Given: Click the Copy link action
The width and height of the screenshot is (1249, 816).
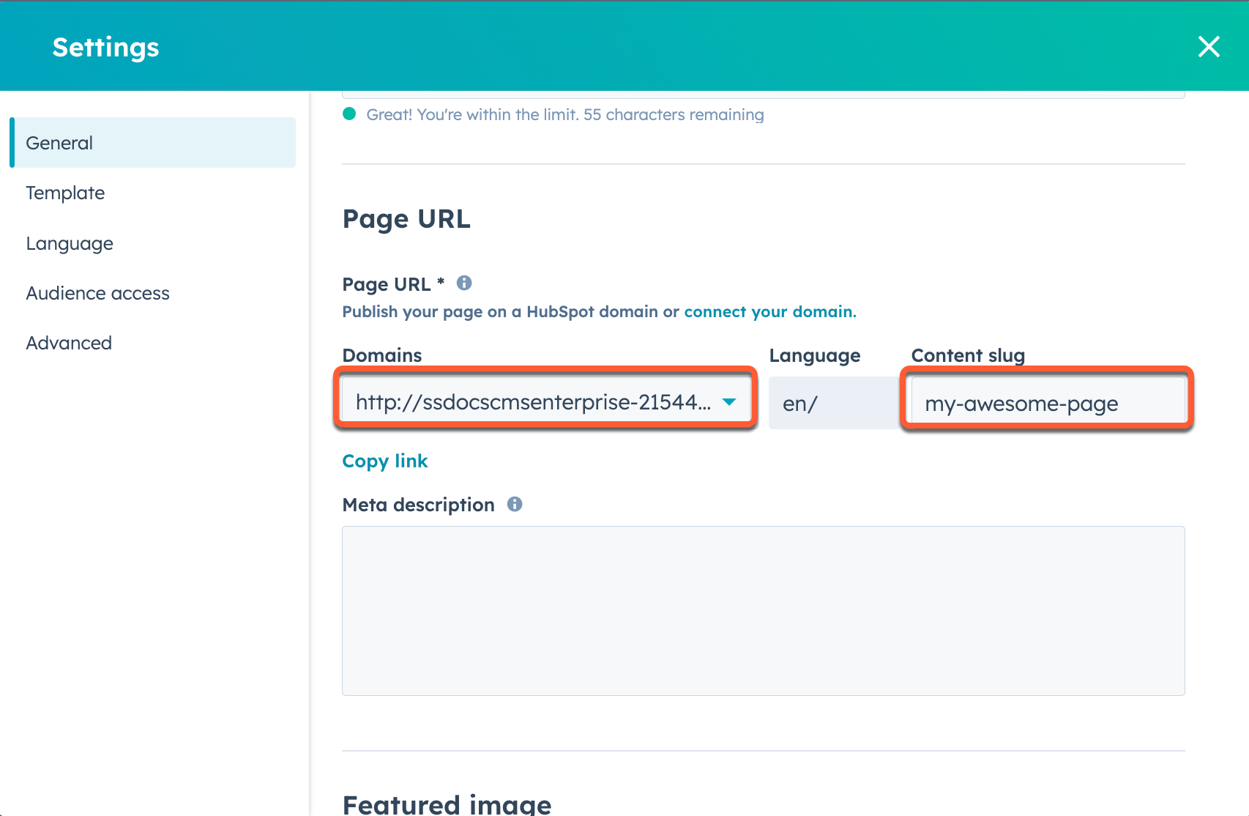Looking at the screenshot, I should [x=385, y=461].
